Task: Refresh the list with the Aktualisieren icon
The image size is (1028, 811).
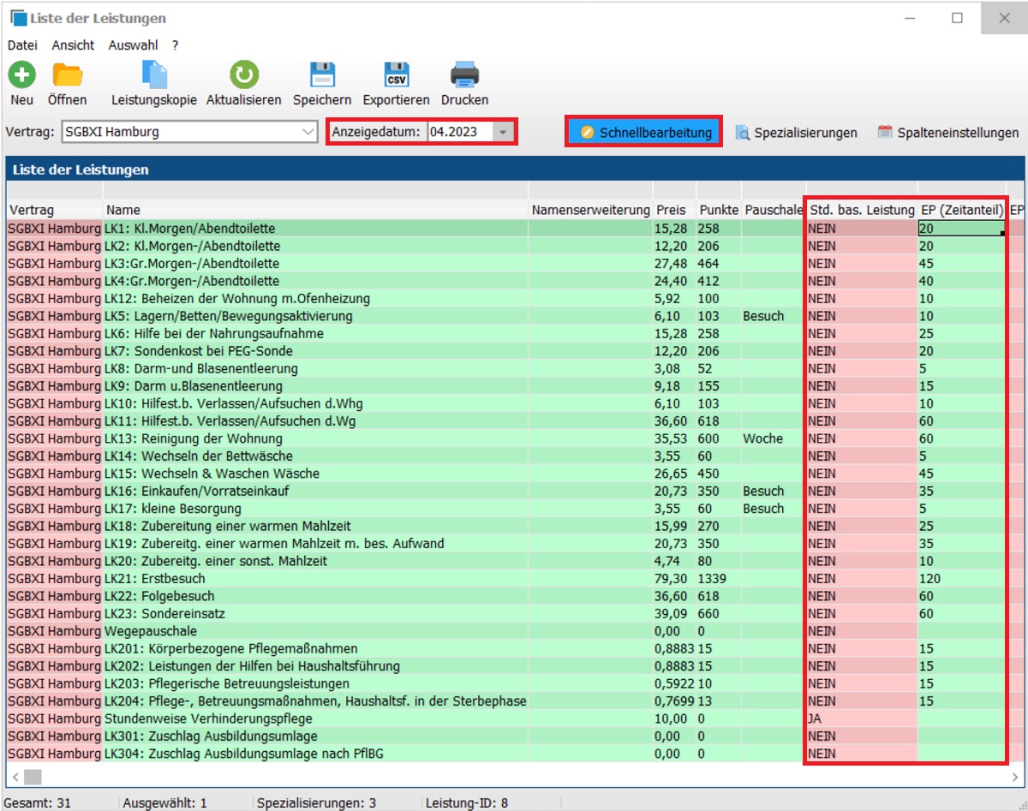Action: coord(243,75)
